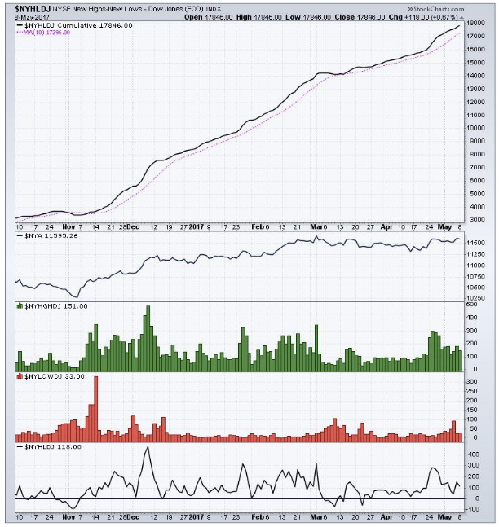
Task: Click the 'Nov' label under the cumulative chart
Action: pos(68,227)
